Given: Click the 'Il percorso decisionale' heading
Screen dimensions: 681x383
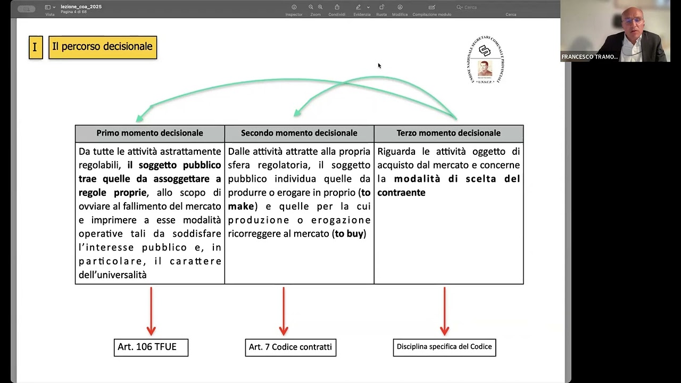Looking at the screenshot, I should point(103,47).
